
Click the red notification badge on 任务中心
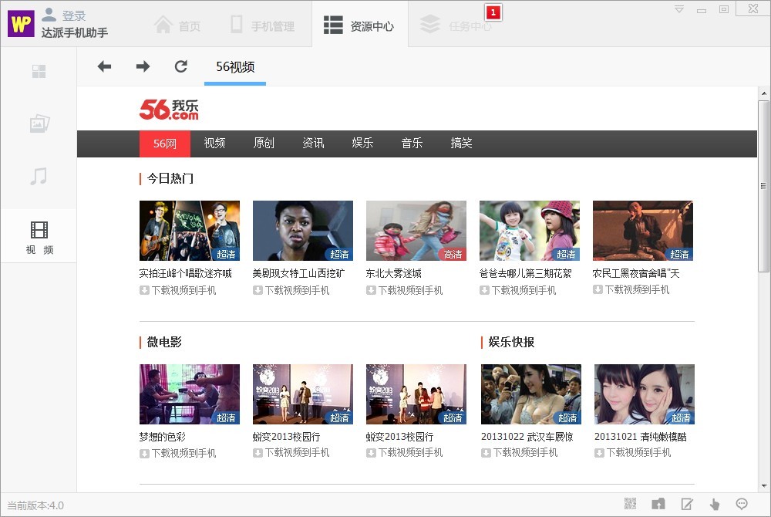(x=493, y=12)
